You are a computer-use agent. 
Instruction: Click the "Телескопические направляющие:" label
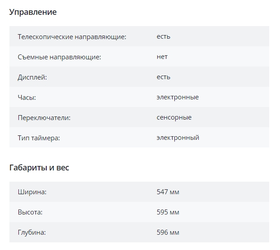pos(72,37)
